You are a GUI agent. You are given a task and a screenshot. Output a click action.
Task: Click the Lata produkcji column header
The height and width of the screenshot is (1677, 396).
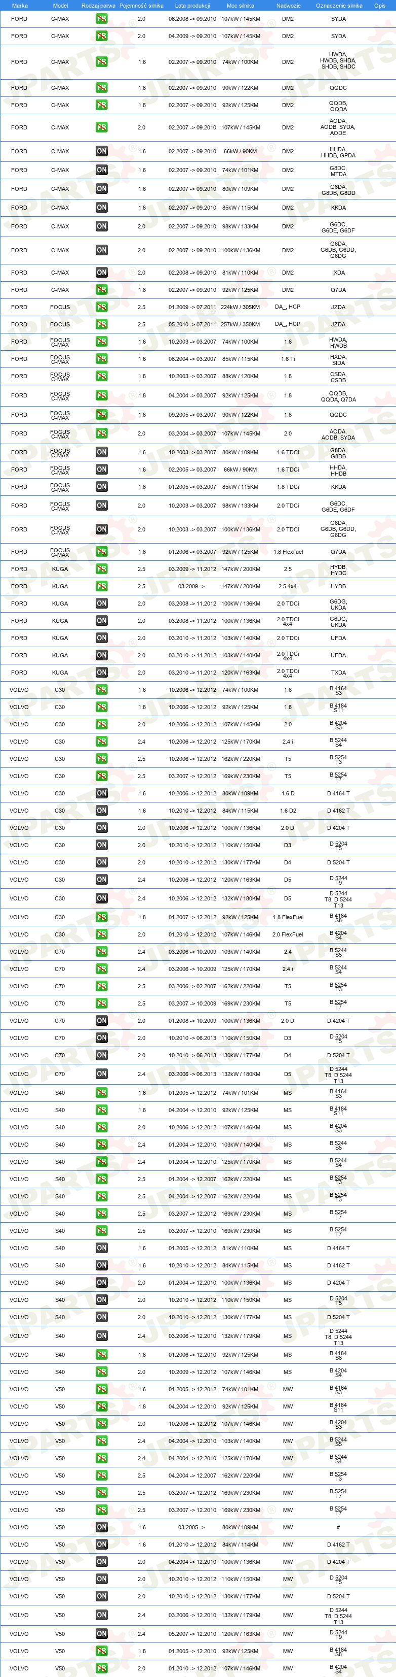point(192,5)
